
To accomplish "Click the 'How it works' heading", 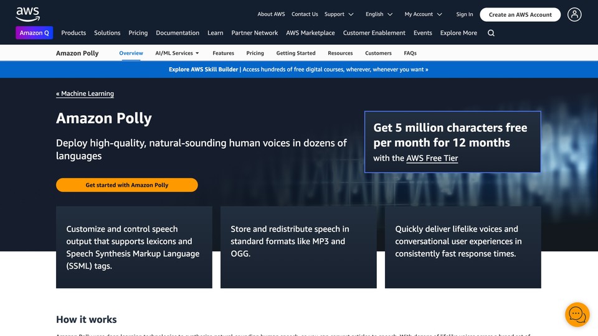I will tap(86, 319).
